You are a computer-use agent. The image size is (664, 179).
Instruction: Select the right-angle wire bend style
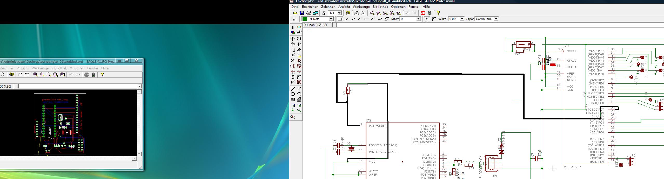pyautogui.click(x=340, y=19)
